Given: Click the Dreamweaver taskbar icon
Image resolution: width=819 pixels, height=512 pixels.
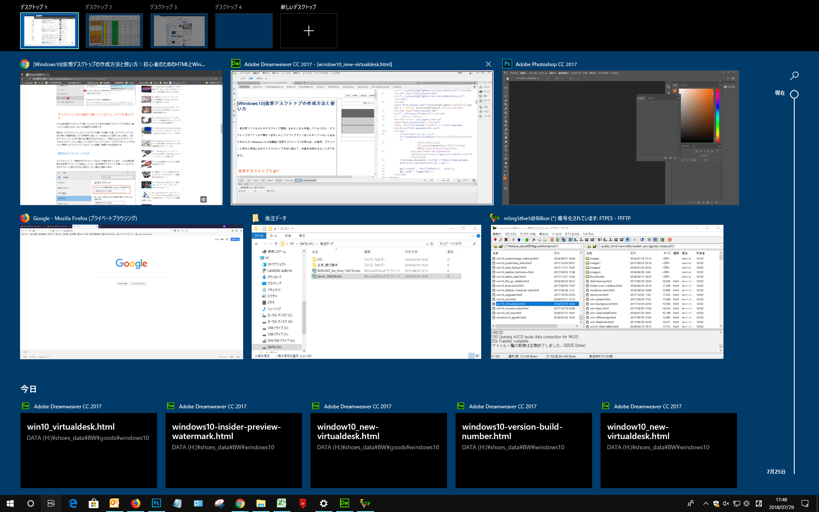Looking at the screenshot, I should 344,503.
